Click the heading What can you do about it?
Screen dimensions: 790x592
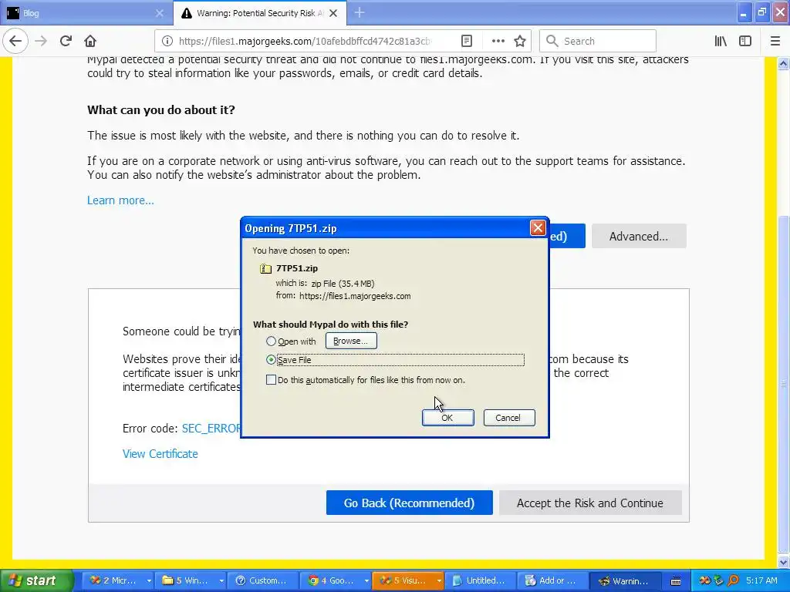[x=161, y=109]
